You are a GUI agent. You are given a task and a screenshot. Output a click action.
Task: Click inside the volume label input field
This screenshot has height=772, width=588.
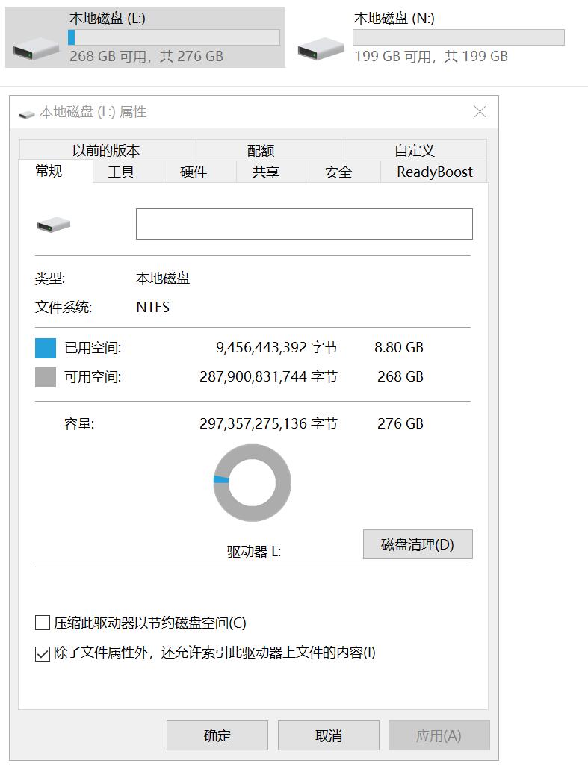(304, 222)
